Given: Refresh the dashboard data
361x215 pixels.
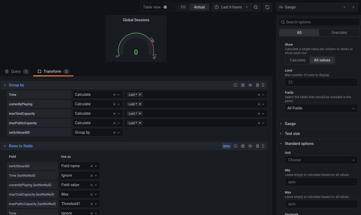Looking at the screenshot, I should click(267, 7).
